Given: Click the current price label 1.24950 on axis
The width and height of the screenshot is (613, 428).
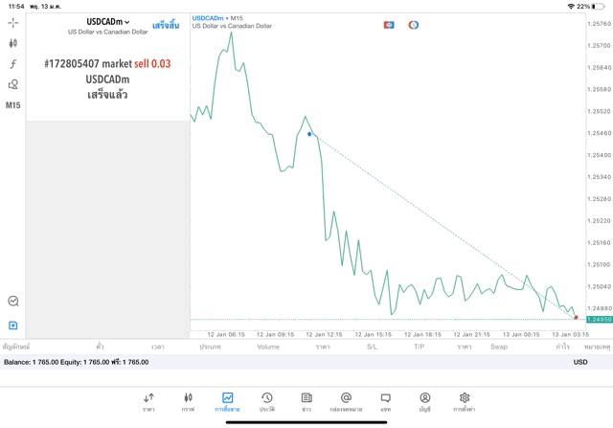Looking at the screenshot, I should click(599, 319).
